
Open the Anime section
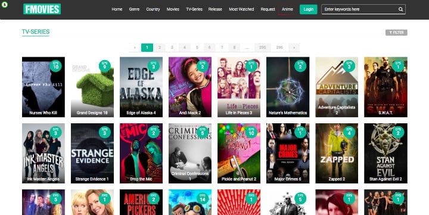[287, 10]
